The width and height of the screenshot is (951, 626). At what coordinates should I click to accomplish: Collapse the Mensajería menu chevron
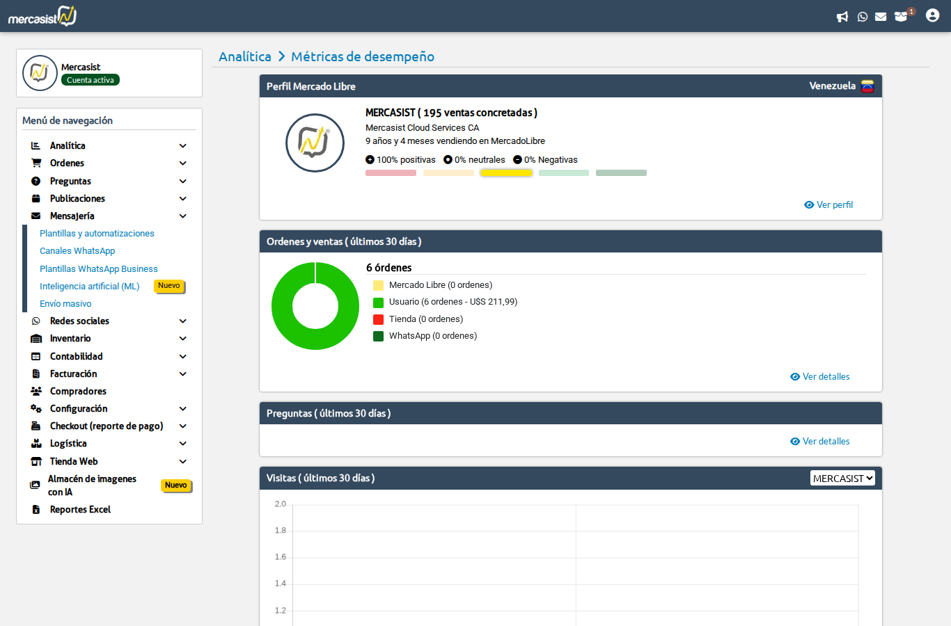(183, 216)
